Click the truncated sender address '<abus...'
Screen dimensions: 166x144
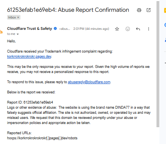65,29
